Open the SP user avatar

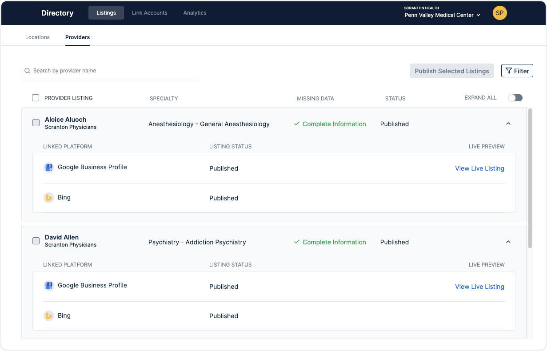(500, 13)
